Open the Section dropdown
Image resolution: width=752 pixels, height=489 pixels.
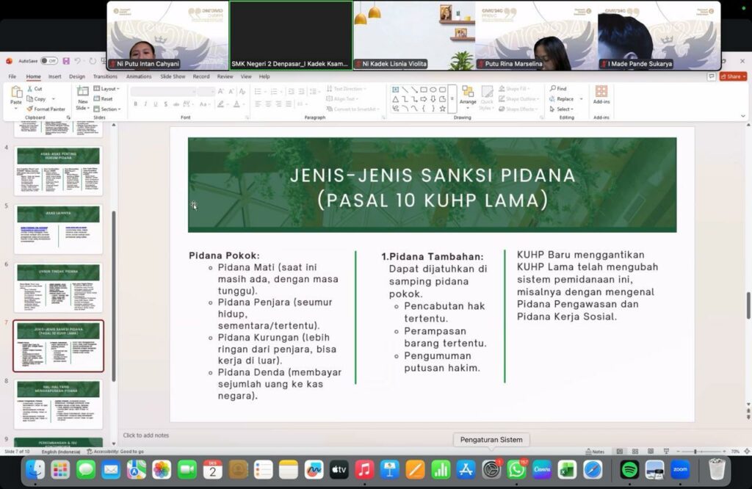coord(109,109)
